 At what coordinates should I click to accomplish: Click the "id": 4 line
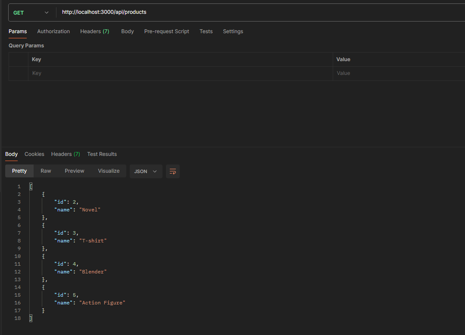66,264
